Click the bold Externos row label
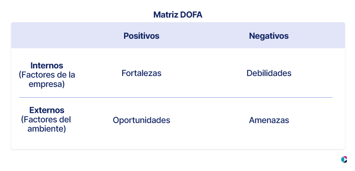This screenshot has height=171, width=355. pos(47,110)
